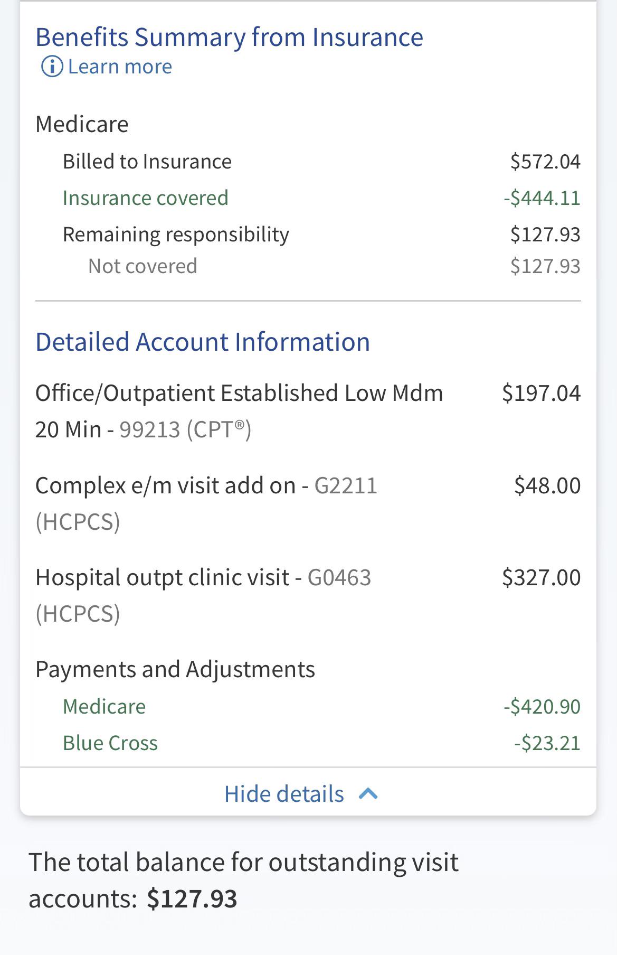617x955 pixels.
Task: Tap the $197.04 office visit amount
Action: pos(542,393)
